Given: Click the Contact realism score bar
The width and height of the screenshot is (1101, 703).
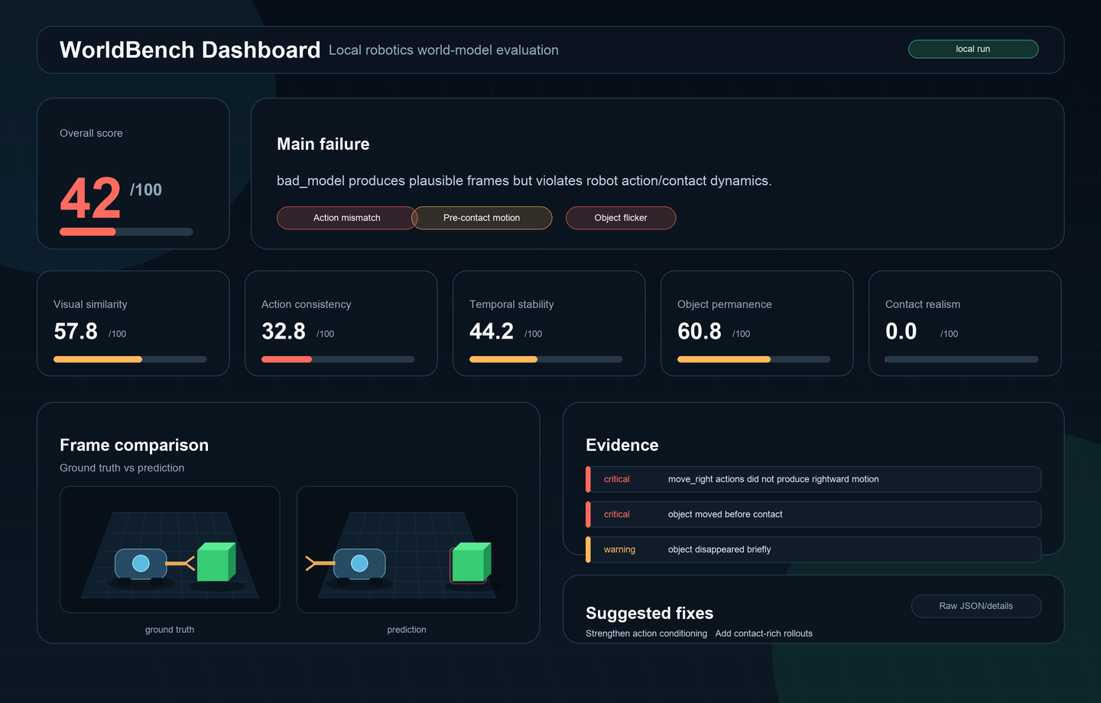Looking at the screenshot, I should pos(962,359).
